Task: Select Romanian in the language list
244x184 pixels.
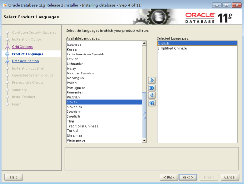Action: (104, 92)
